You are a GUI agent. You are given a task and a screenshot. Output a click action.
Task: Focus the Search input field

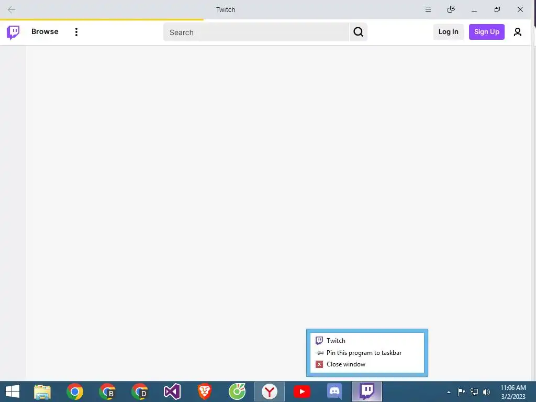256,32
